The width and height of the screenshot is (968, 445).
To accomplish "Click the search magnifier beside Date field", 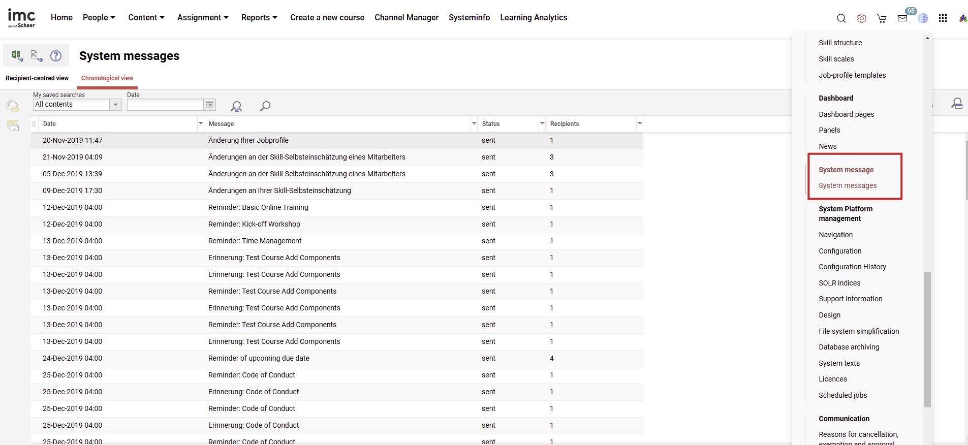I will pyautogui.click(x=265, y=106).
